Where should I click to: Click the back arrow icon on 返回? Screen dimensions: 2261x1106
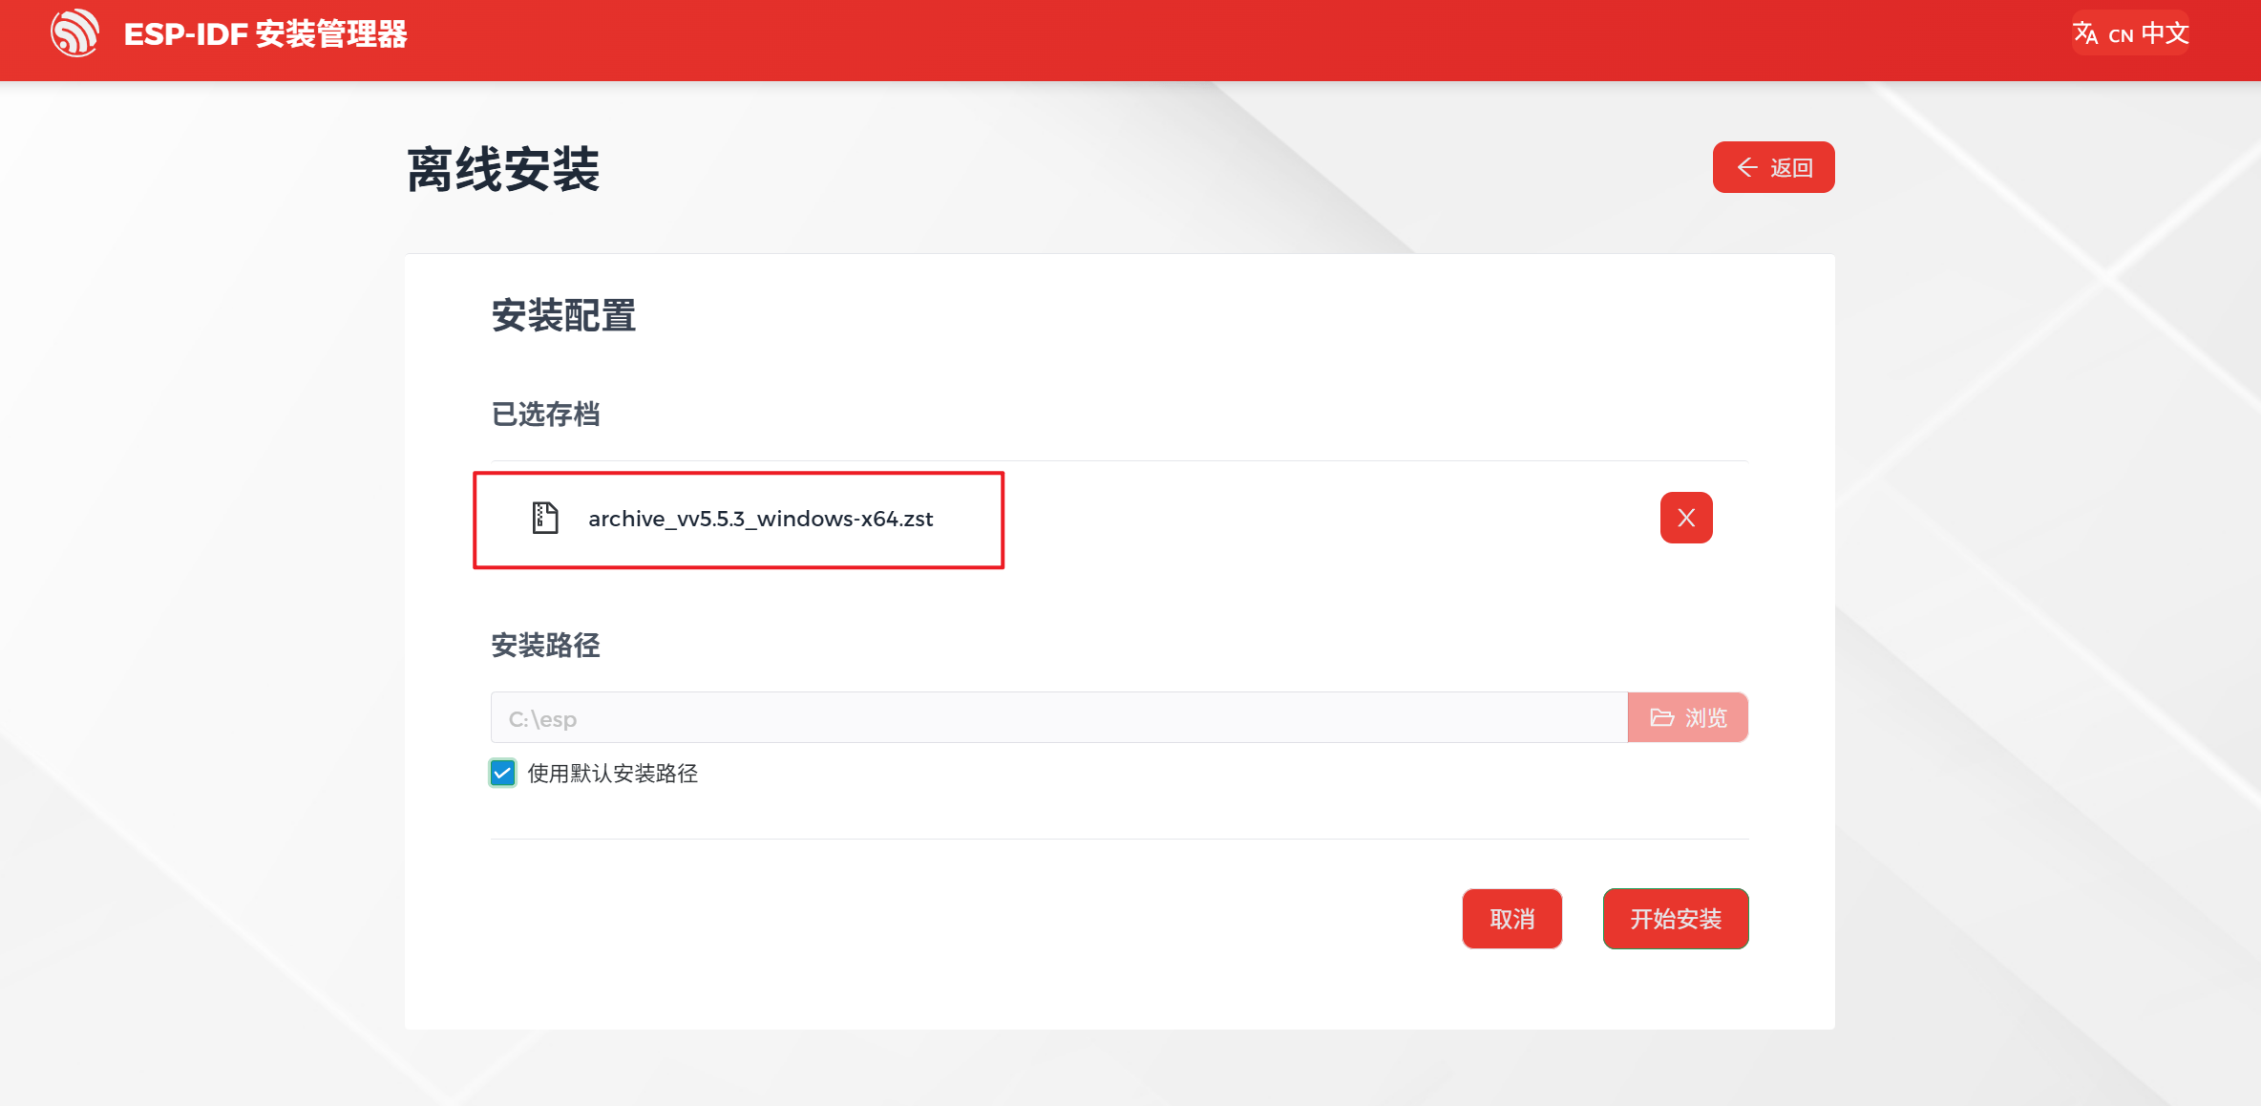1747,168
